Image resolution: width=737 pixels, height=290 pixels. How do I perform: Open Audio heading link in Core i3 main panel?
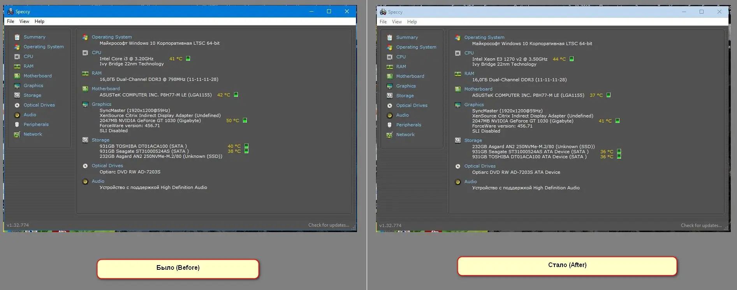pyautogui.click(x=98, y=181)
